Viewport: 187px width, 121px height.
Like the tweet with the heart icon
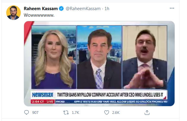coord(107,113)
